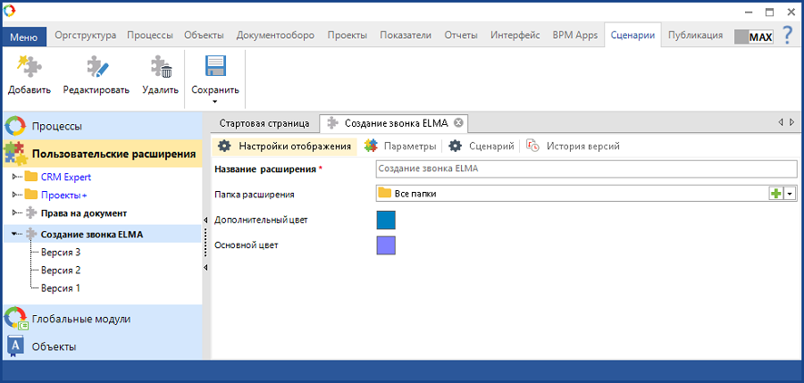
Task: Click the Название расширения text field
Action: pyautogui.click(x=585, y=168)
